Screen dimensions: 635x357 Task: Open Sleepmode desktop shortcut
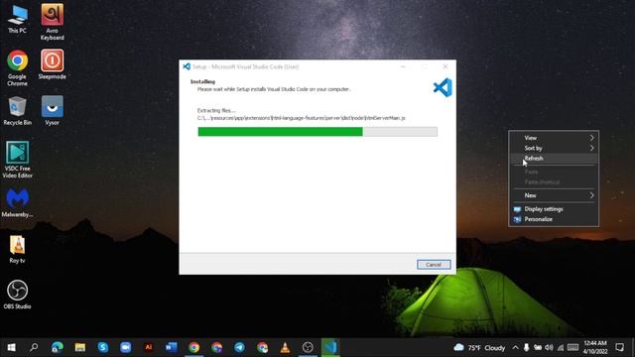53,64
